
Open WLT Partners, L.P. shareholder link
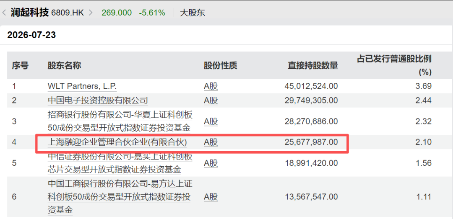point(82,86)
